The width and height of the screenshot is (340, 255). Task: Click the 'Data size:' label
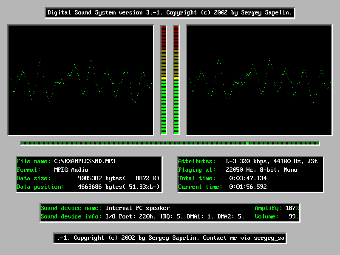34,178
